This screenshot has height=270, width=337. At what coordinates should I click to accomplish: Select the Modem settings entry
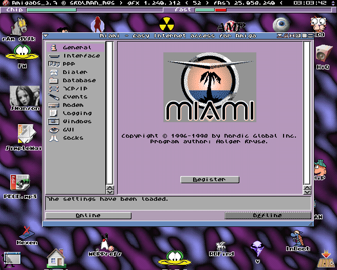pos(76,105)
